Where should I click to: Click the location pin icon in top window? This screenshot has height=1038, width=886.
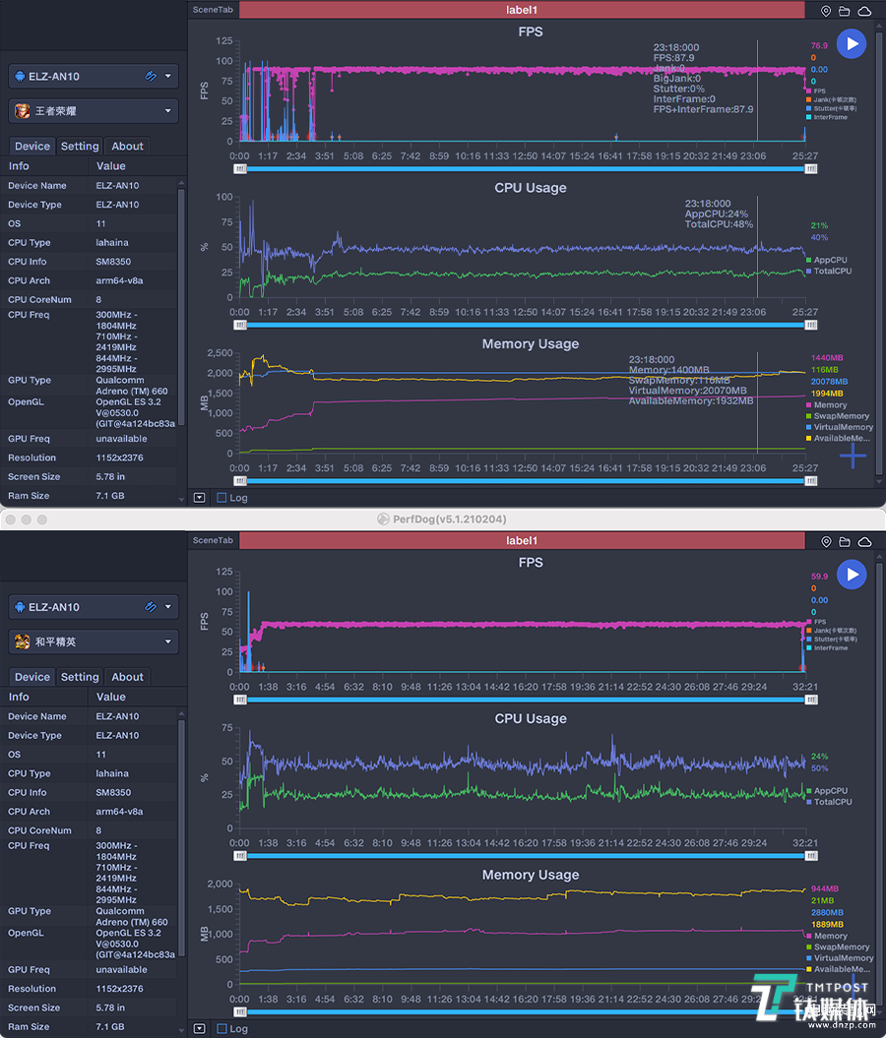(x=826, y=11)
